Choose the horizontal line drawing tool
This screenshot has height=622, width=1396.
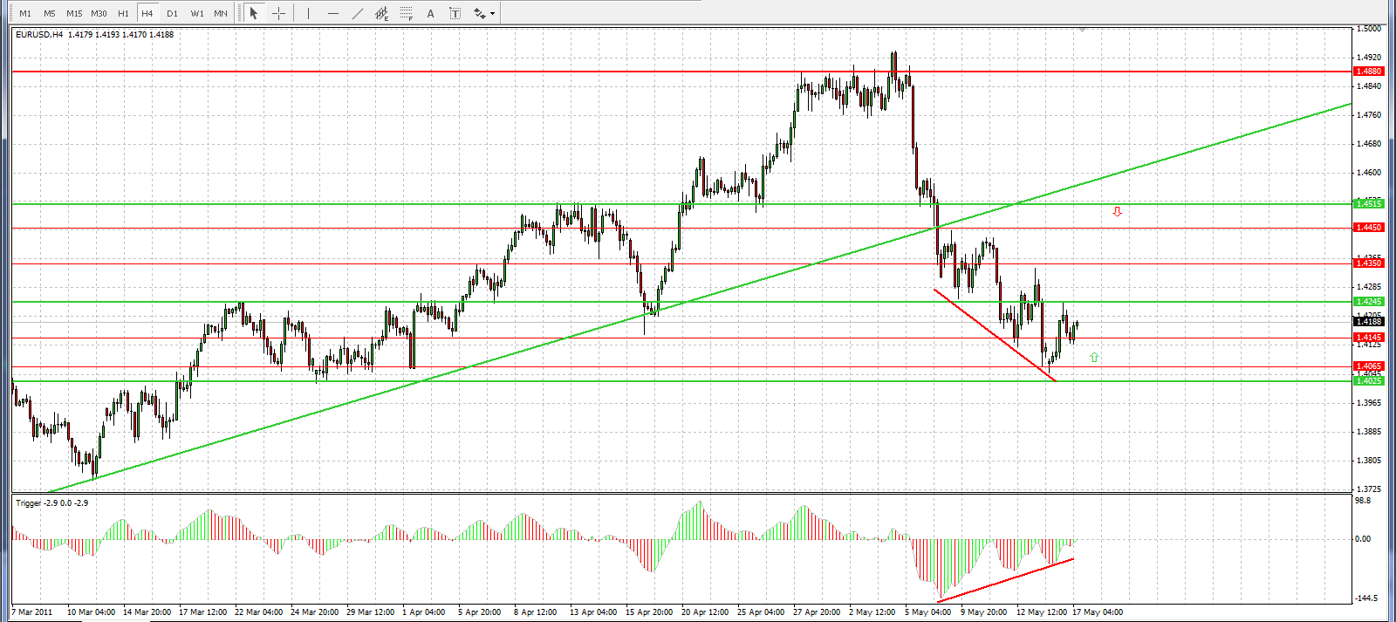point(333,13)
